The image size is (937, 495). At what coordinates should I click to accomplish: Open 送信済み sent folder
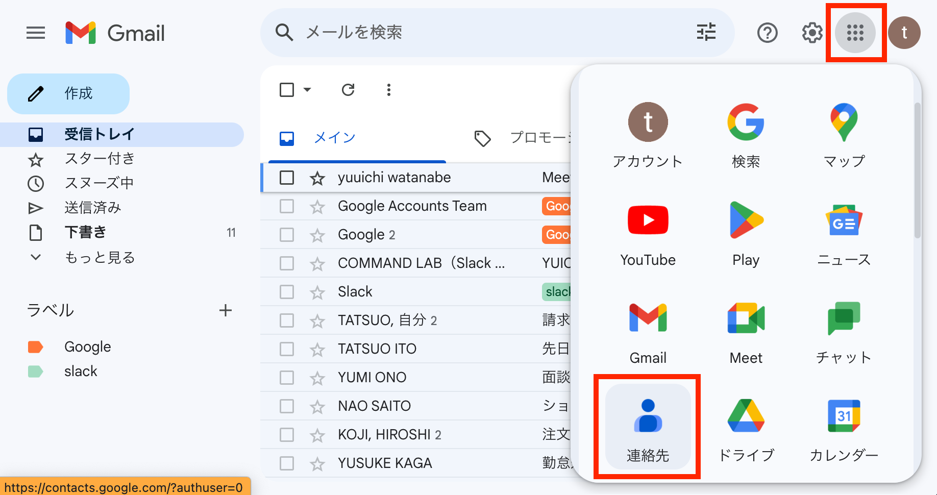(122, 208)
